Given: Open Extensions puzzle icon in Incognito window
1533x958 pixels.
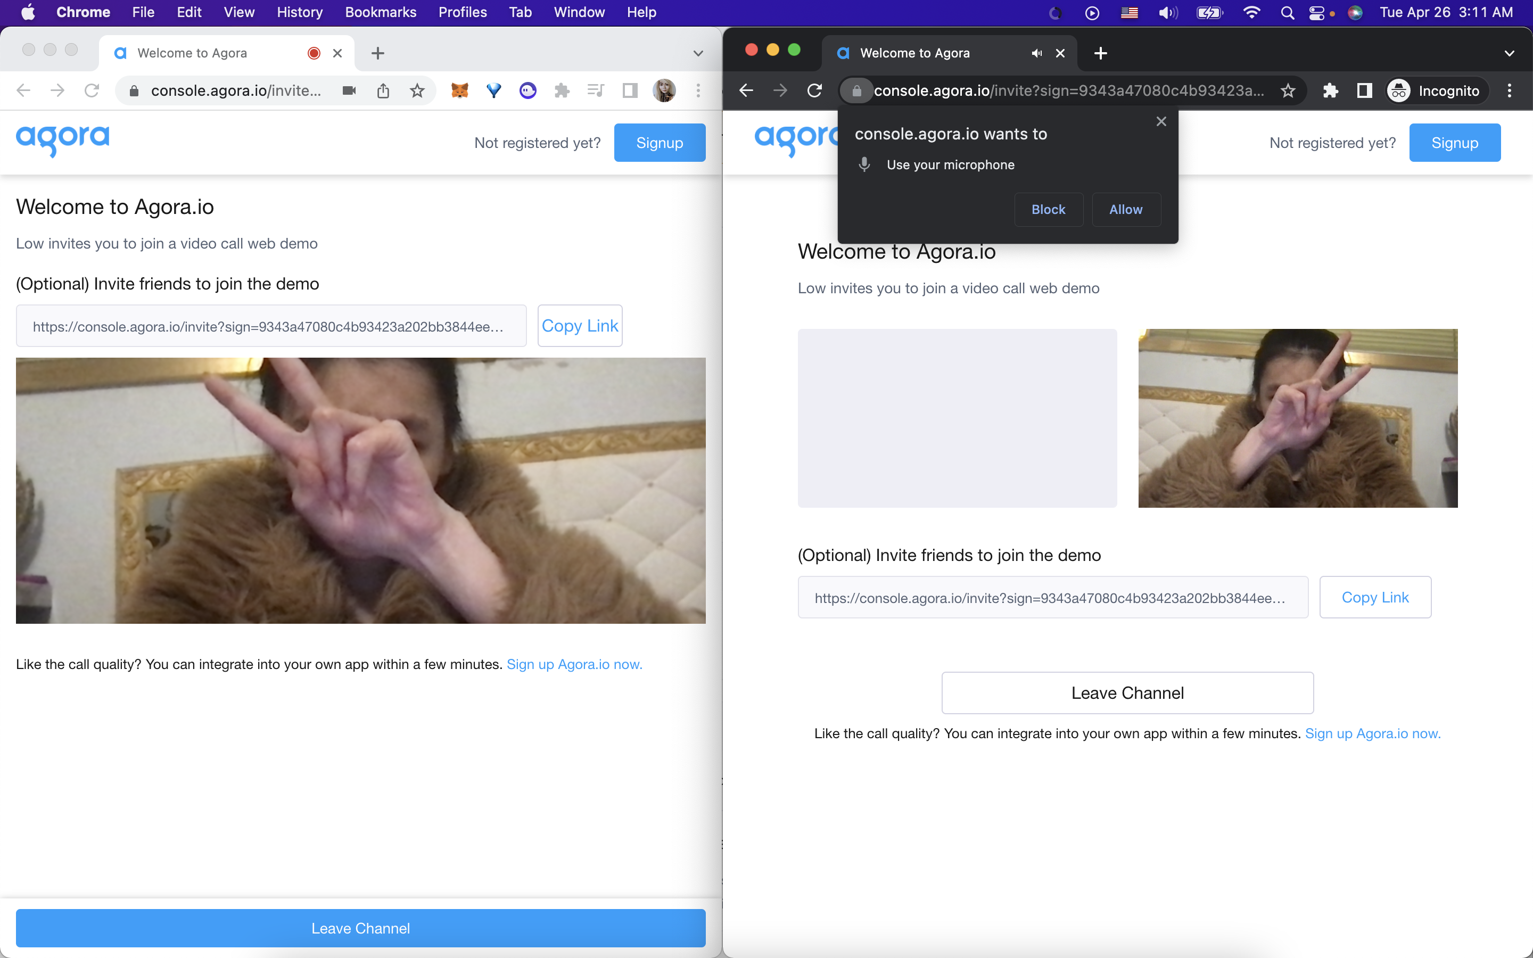Looking at the screenshot, I should coord(1330,90).
